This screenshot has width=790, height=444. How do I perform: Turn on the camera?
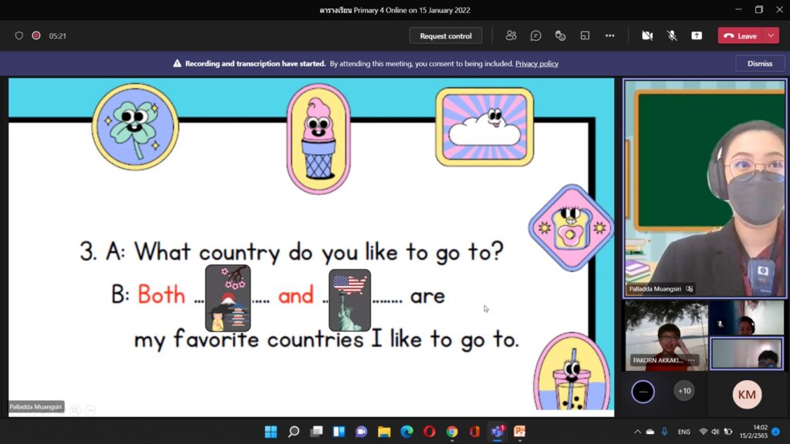(x=647, y=35)
